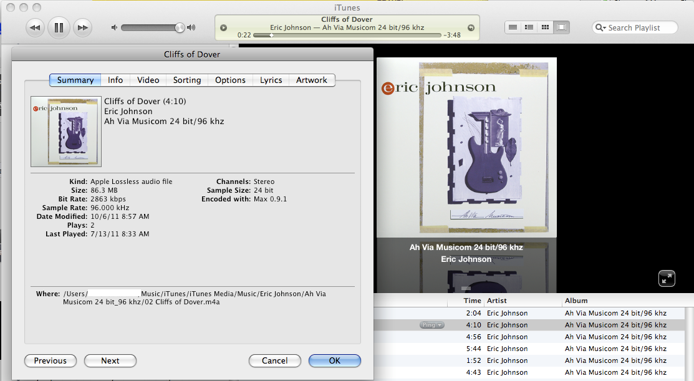Click the Next button
This screenshot has height=381, width=694.
click(110, 360)
